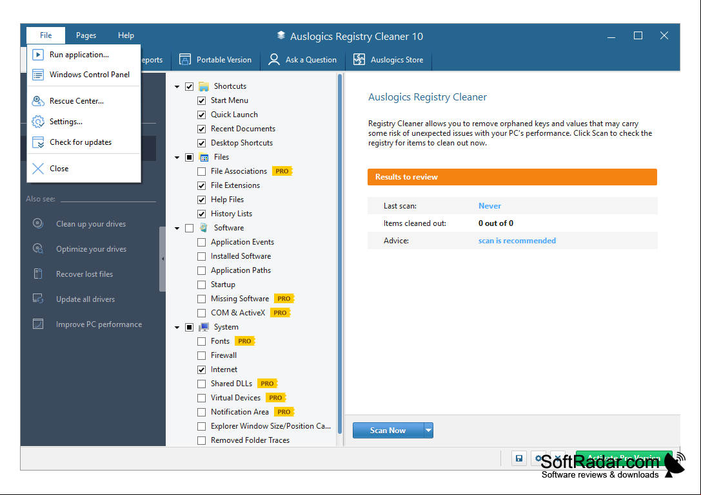
Task: Toggle the Software group checkbox
Action: point(189,228)
